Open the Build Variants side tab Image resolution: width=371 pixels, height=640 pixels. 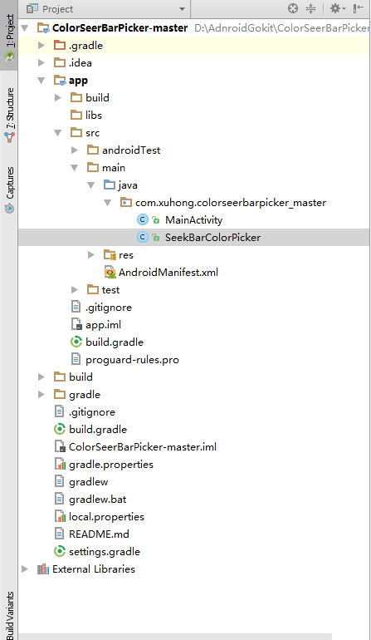click(x=9, y=615)
